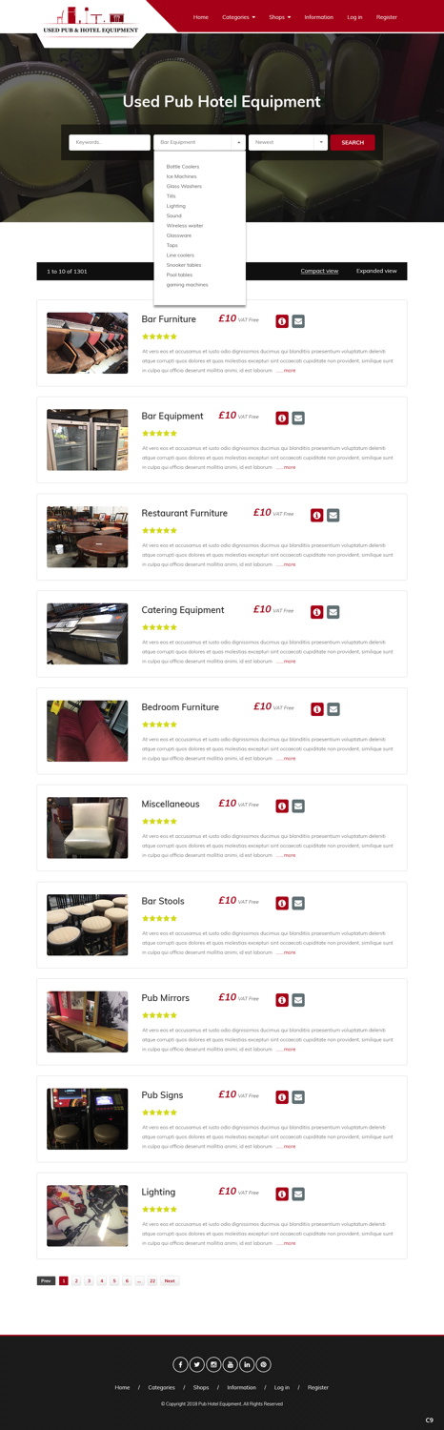Open Categories menu in top navigation
This screenshot has width=444, height=1430.
click(x=238, y=17)
